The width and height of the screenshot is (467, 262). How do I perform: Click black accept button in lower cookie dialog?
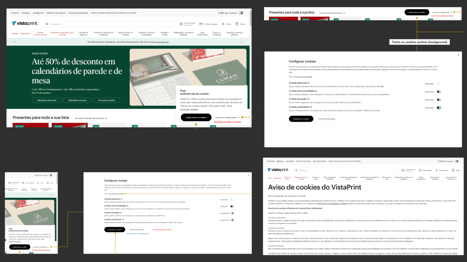115,229
